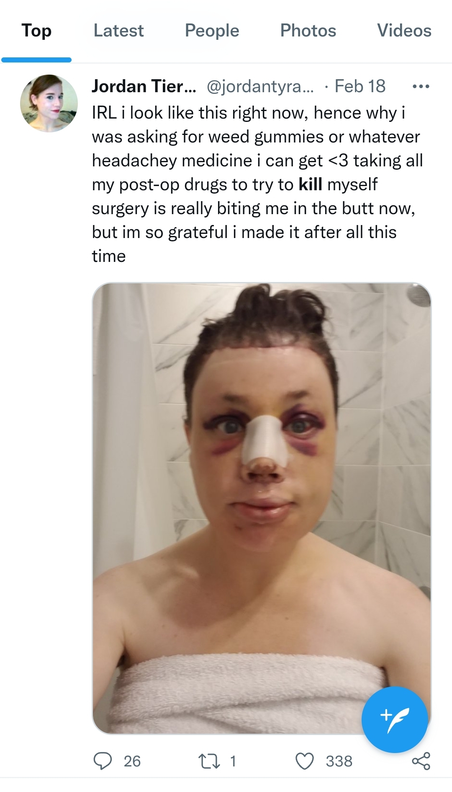This screenshot has height=792, width=452.
Task: Show the Photos tab results
Action: (x=308, y=31)
